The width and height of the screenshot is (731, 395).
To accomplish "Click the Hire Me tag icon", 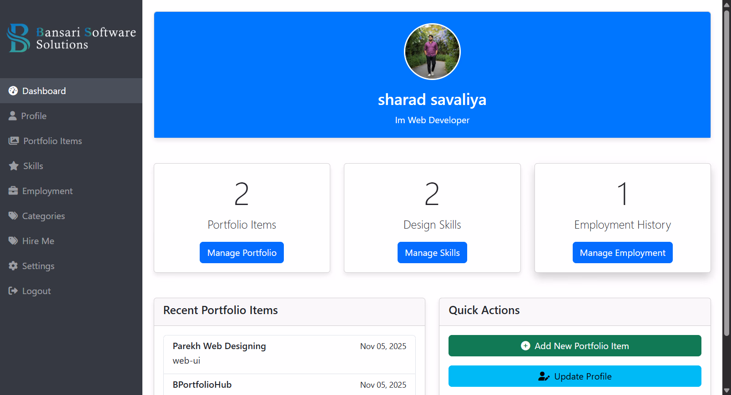I will point(13,240).
